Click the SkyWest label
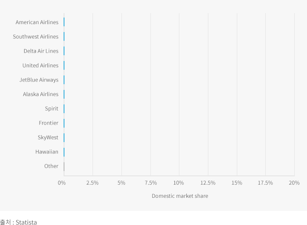307x225 pixels. tap(48, 138)
